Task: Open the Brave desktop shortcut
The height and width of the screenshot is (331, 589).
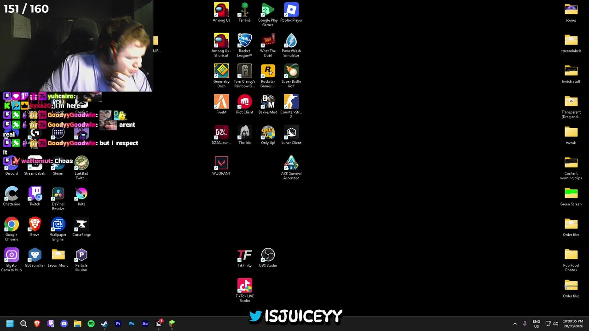Action: [x=35, y=227]
